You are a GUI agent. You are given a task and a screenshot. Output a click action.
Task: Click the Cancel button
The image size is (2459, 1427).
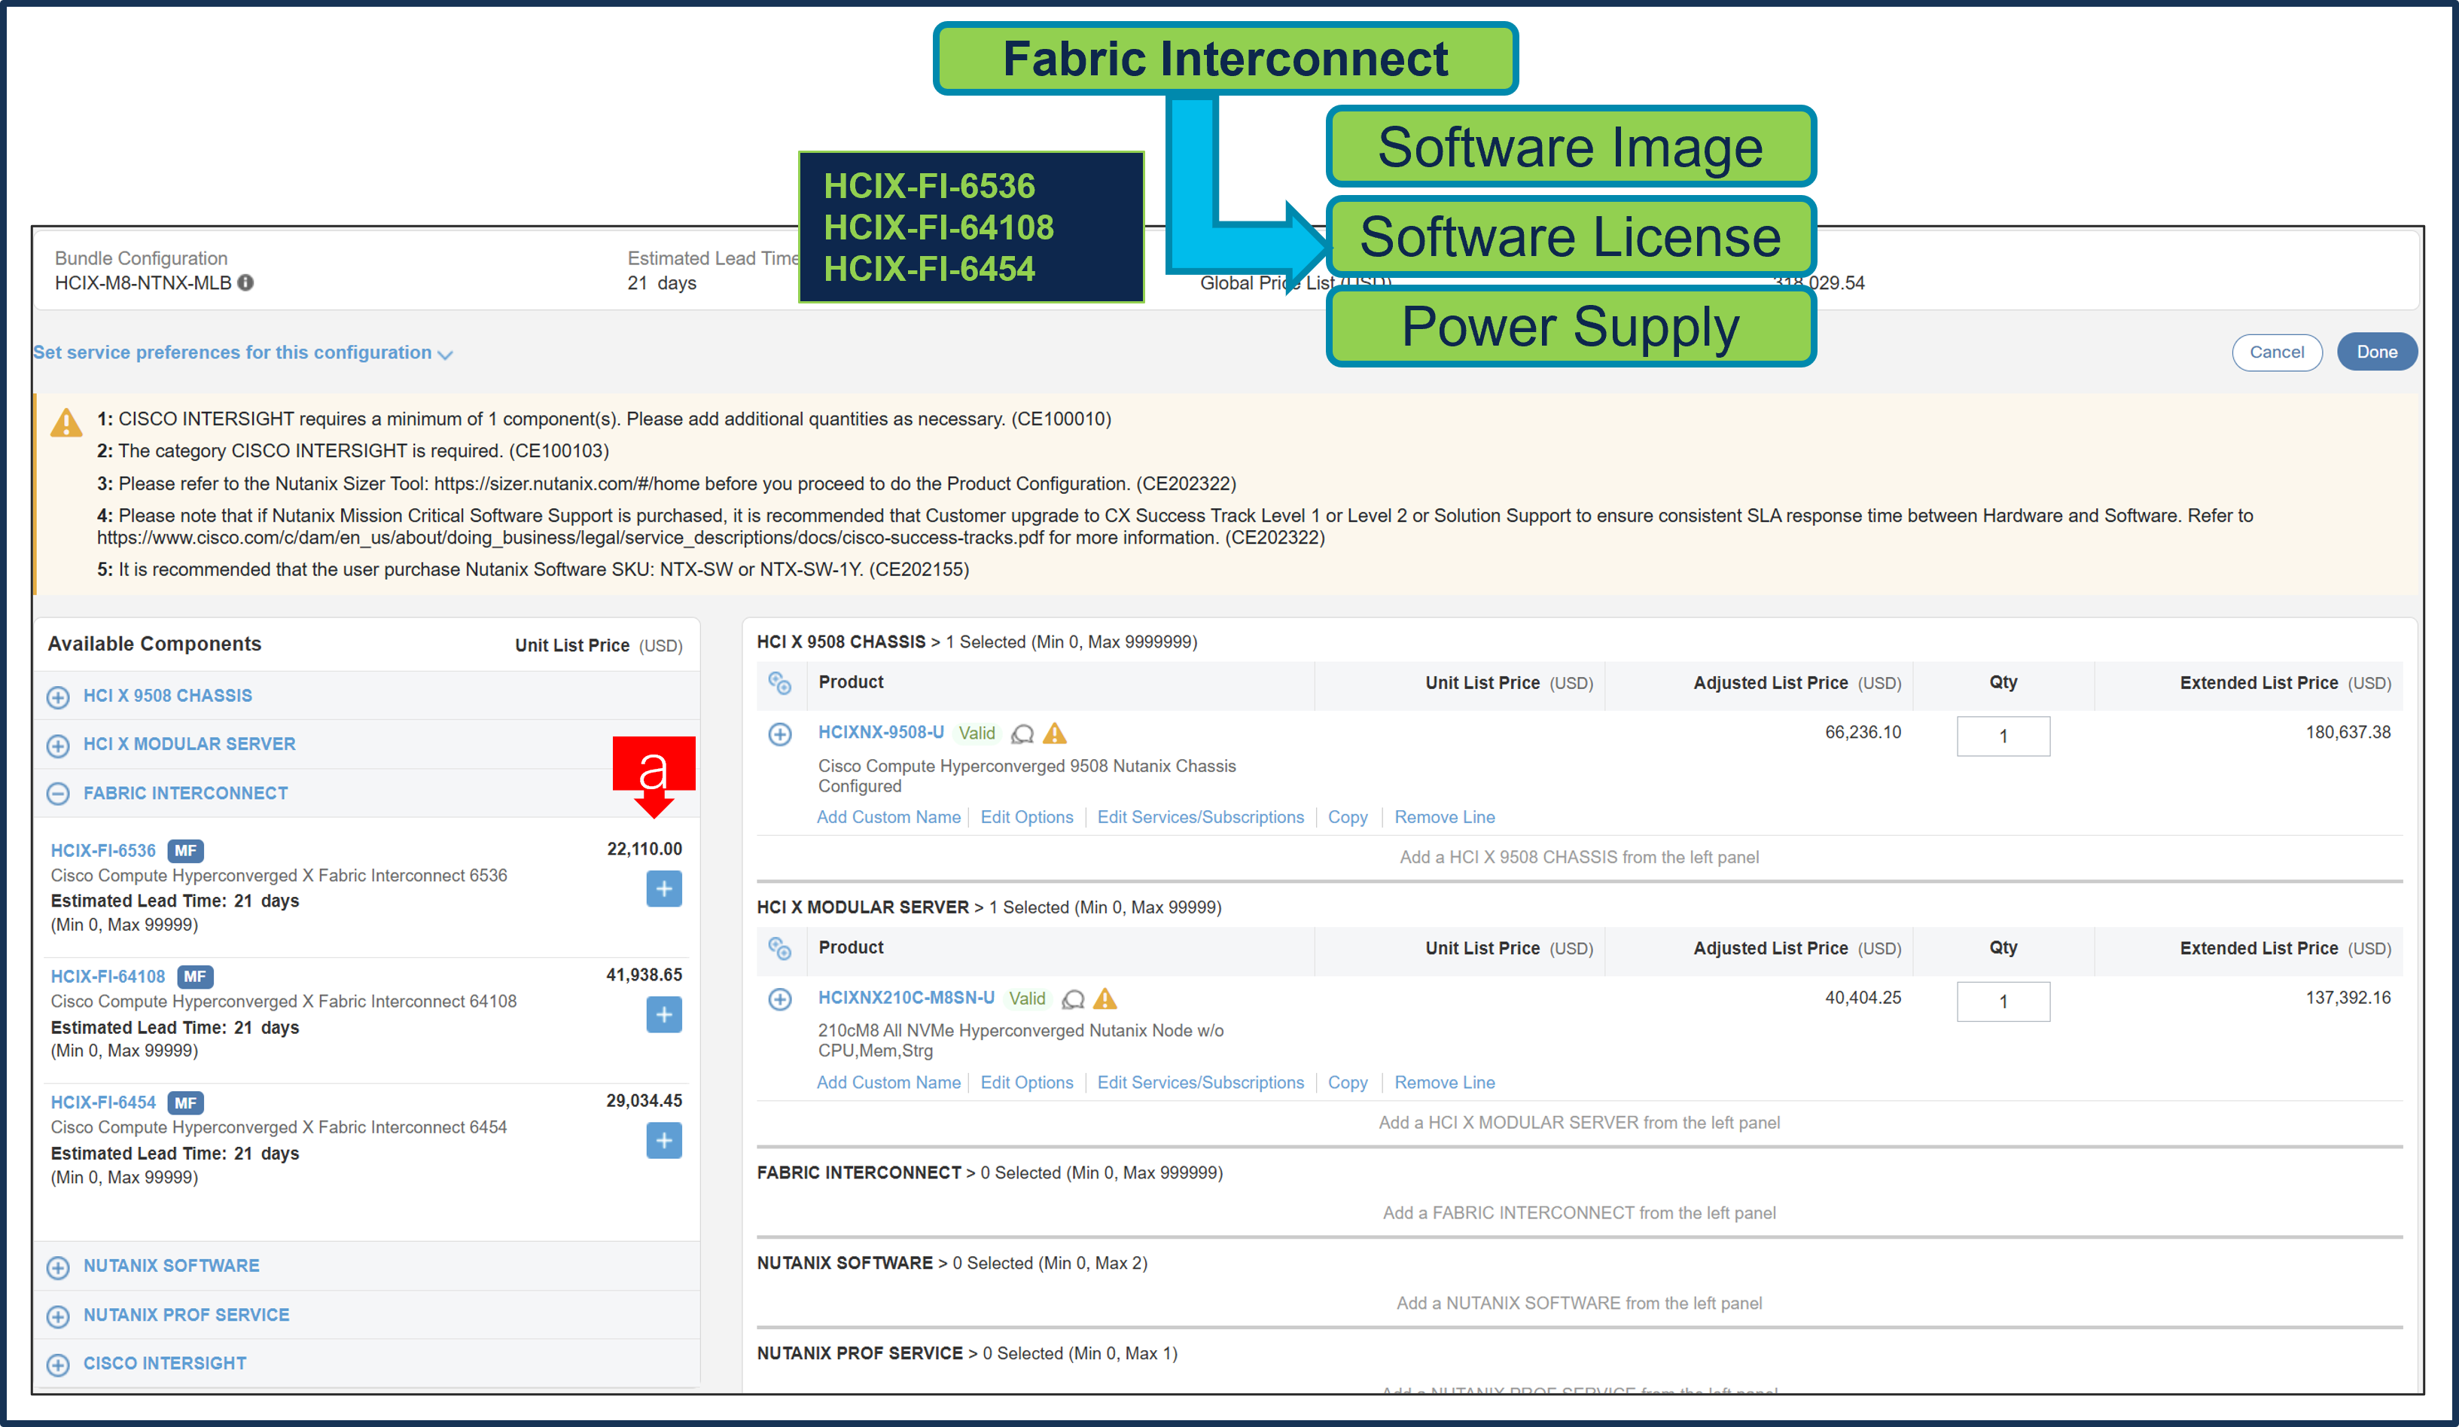[x=2277, y=352]
